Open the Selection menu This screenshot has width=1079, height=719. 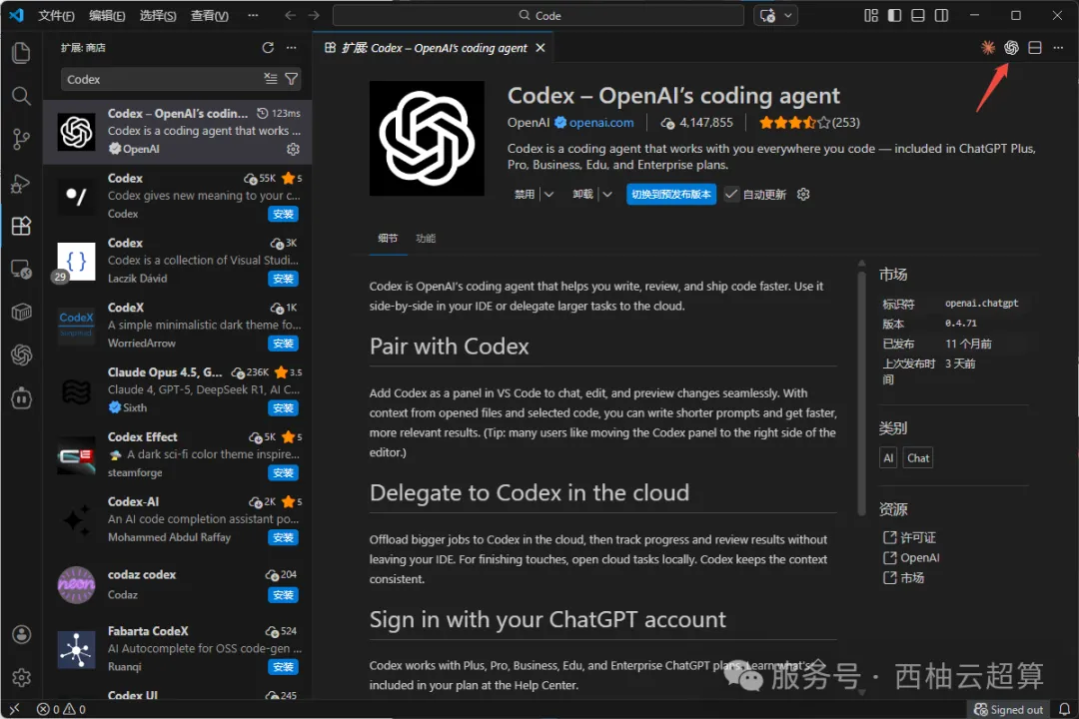point(158,15)
